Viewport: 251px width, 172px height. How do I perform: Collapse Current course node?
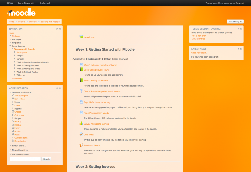[10, 46]
